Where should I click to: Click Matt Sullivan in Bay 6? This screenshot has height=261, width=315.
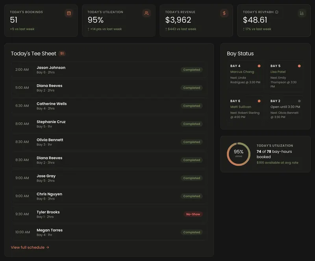pos(241,107)
